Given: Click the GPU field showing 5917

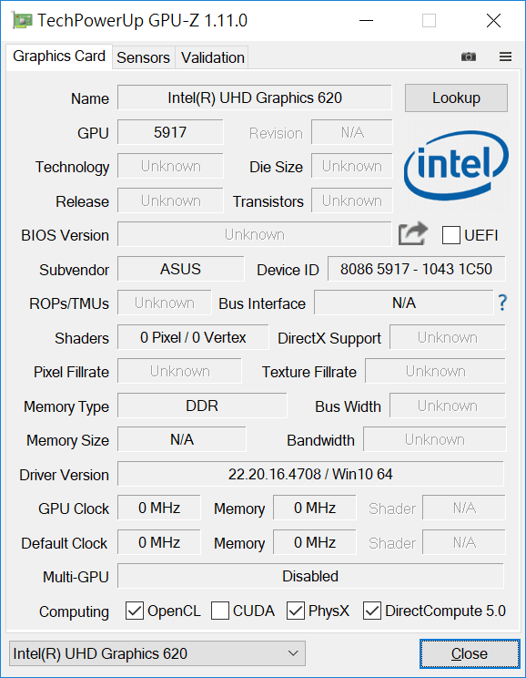Looking at the screenshot, I should point(170,132).
